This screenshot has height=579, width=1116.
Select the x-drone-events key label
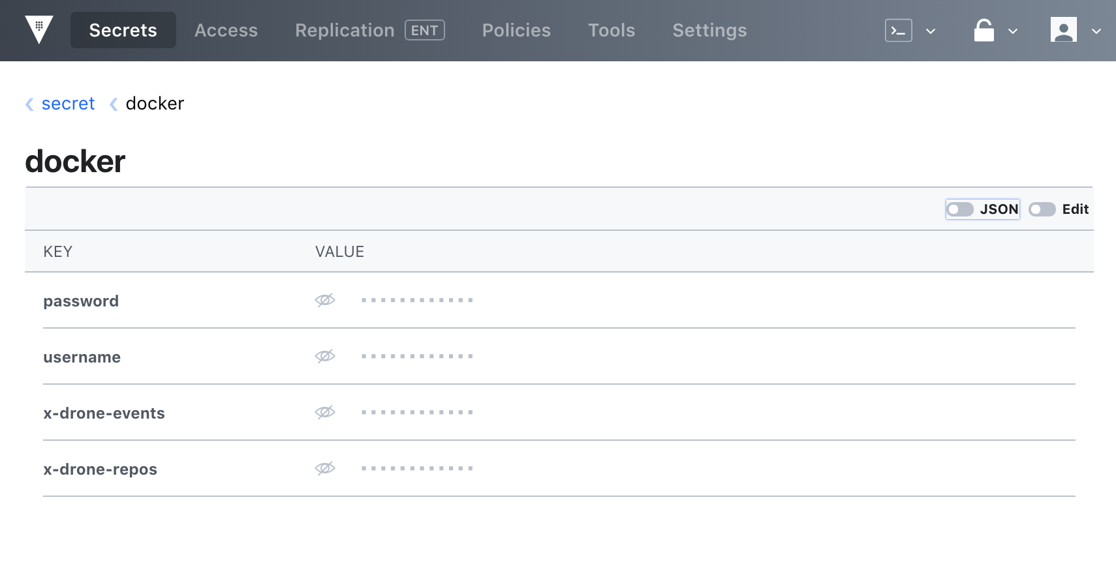[x=104, y=413]
